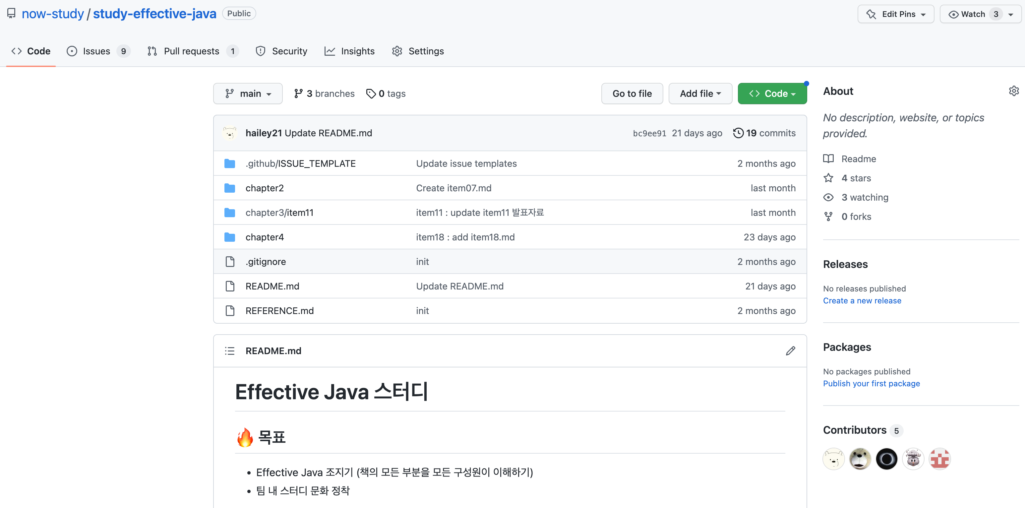Open the Edit Pins dropdown
The image size is (1025, 508).
pyautogui.click(x=895, y=14)
